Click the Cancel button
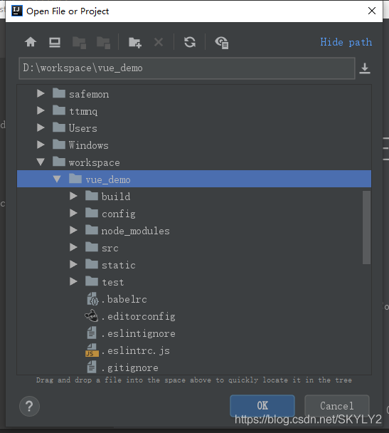Image resolution: width=389 pixels, height=433 pixels. (x=337, y=406)
